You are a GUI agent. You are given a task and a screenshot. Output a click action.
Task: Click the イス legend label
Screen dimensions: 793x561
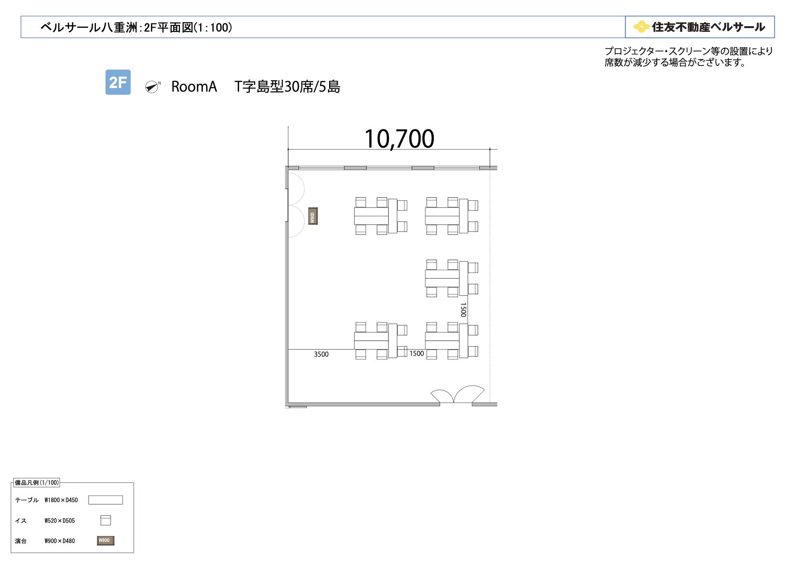[21, 521]
